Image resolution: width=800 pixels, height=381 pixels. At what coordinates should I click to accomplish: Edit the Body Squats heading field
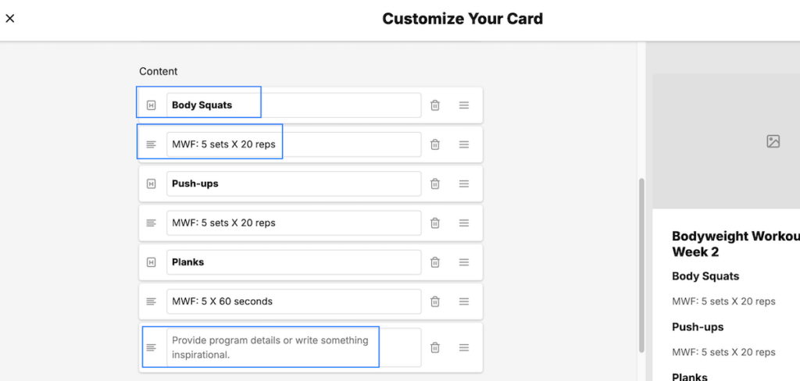(x=293, y=105)
